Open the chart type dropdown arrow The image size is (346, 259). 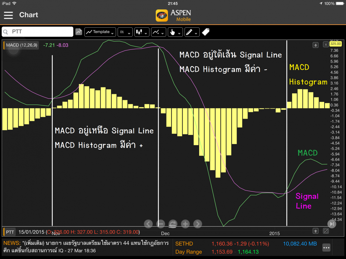(146, 33)
